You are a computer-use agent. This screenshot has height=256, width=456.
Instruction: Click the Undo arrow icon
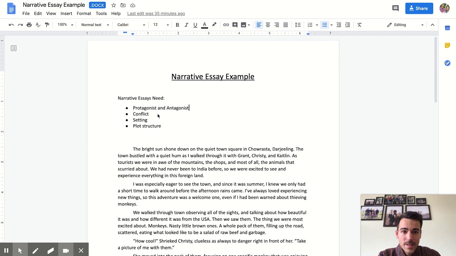coord(11,25)
